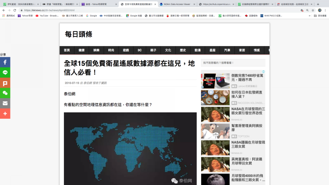Viewport: 329px width, 185px height.
Task: Close the scihub.copernicus tab
Action: pos(233,4)
